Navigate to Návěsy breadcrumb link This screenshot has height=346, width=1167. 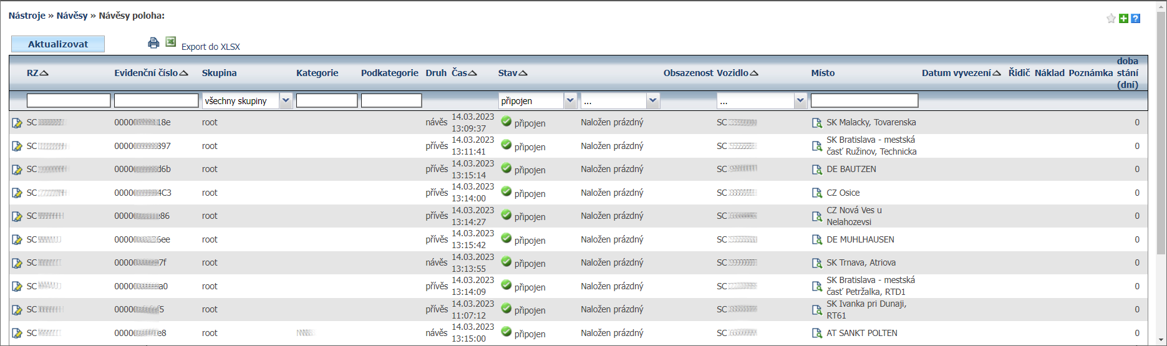(x=72, y=16)
